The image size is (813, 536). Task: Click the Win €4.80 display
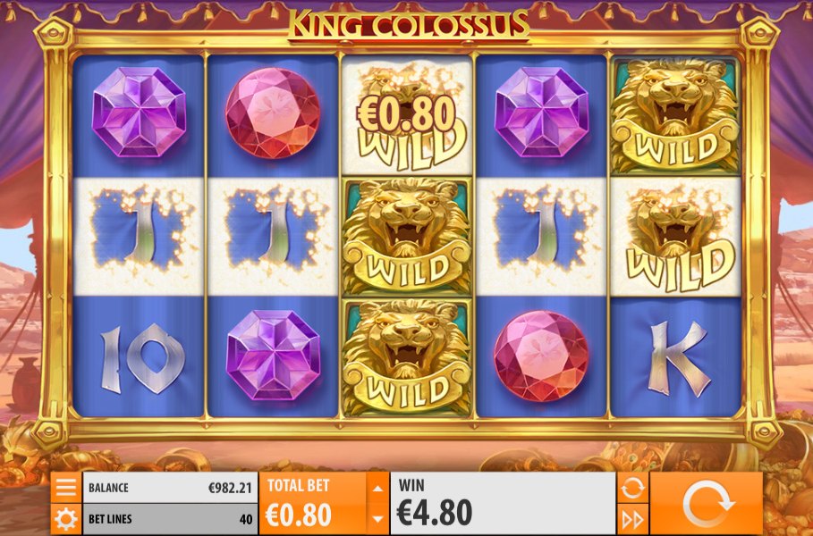(x=503, y=503)
